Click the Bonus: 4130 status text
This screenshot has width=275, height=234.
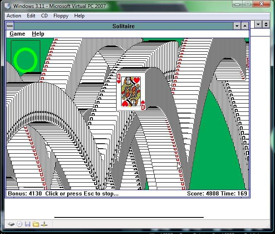25,193
